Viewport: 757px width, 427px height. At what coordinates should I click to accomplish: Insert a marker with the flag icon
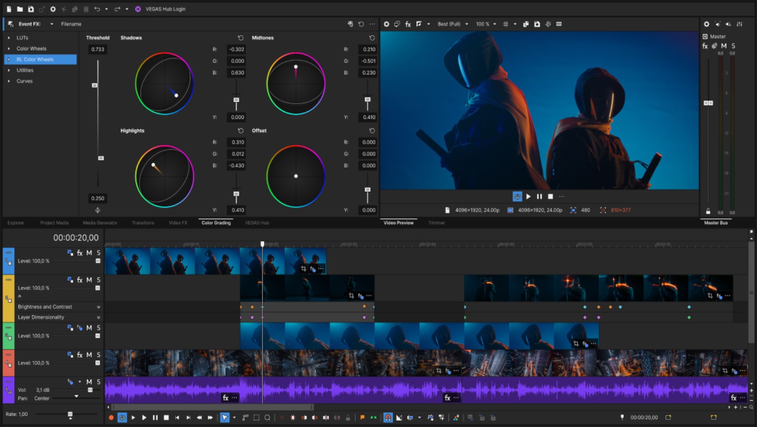coord(362,418)
